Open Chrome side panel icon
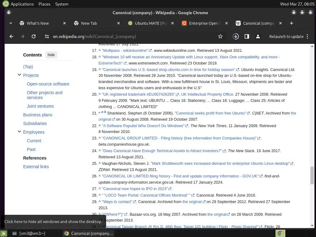The image size is (316, 237). tap(247, 36)
